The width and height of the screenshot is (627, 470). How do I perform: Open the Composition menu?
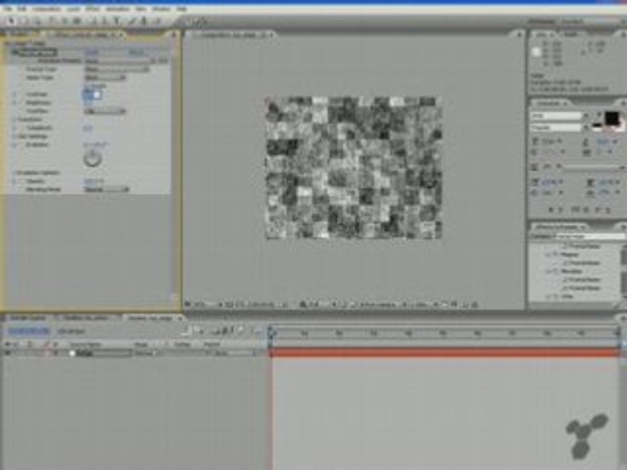click(46, 8)
